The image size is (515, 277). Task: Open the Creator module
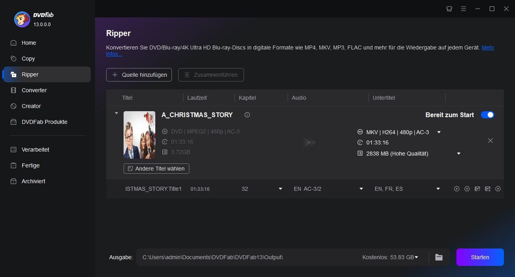pos(47,106)
